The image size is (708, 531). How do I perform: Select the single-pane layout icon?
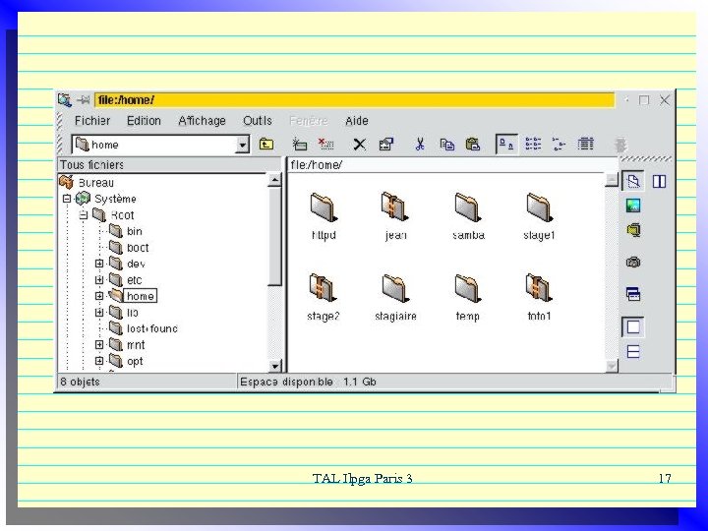(x=633, y=326)
